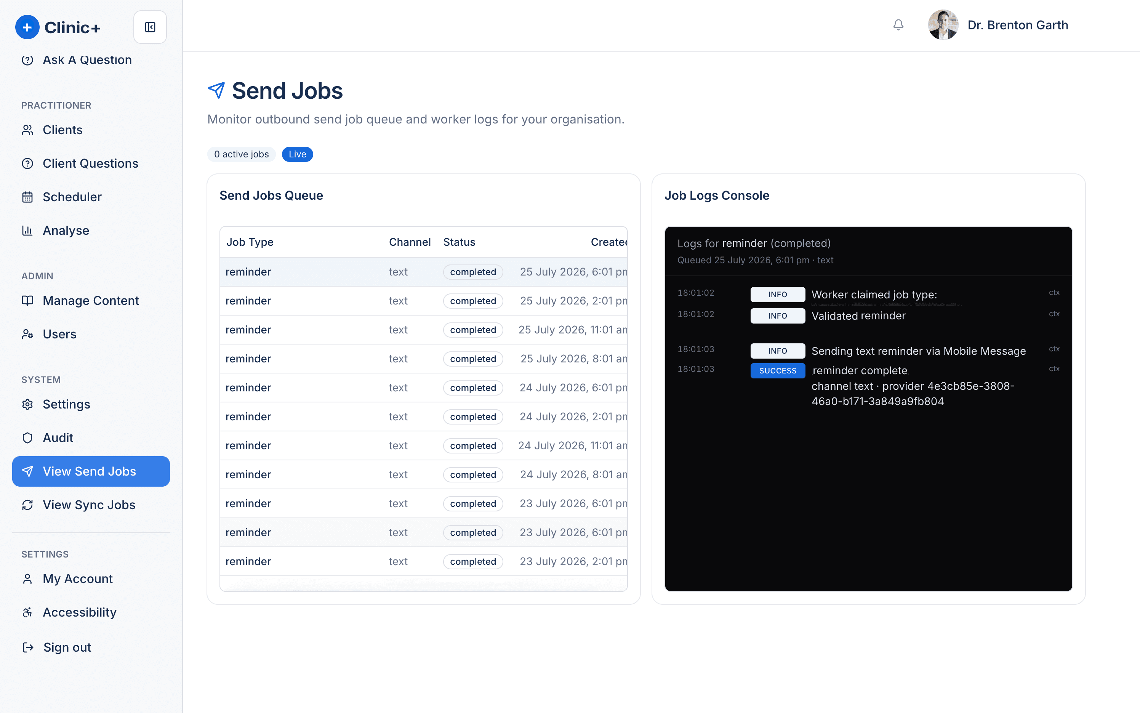The image size is (1140, 713).
Task: Select reminder job from 25 July 11:01 am
Action: pyautogui.click(x=423, y=330)
